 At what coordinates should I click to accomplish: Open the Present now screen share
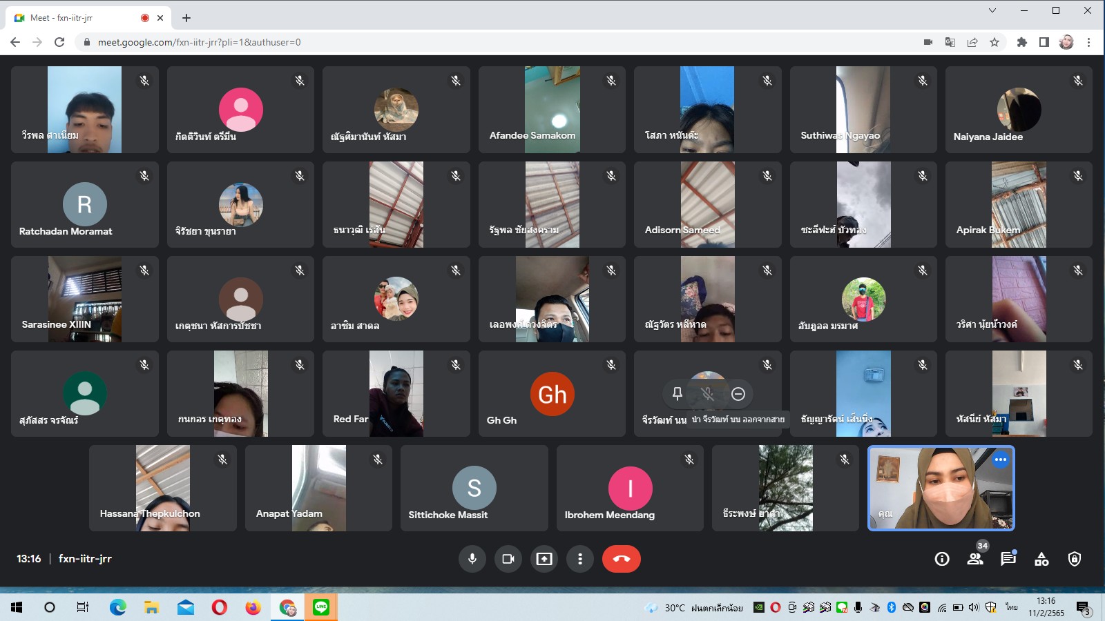tap(544, 559)
